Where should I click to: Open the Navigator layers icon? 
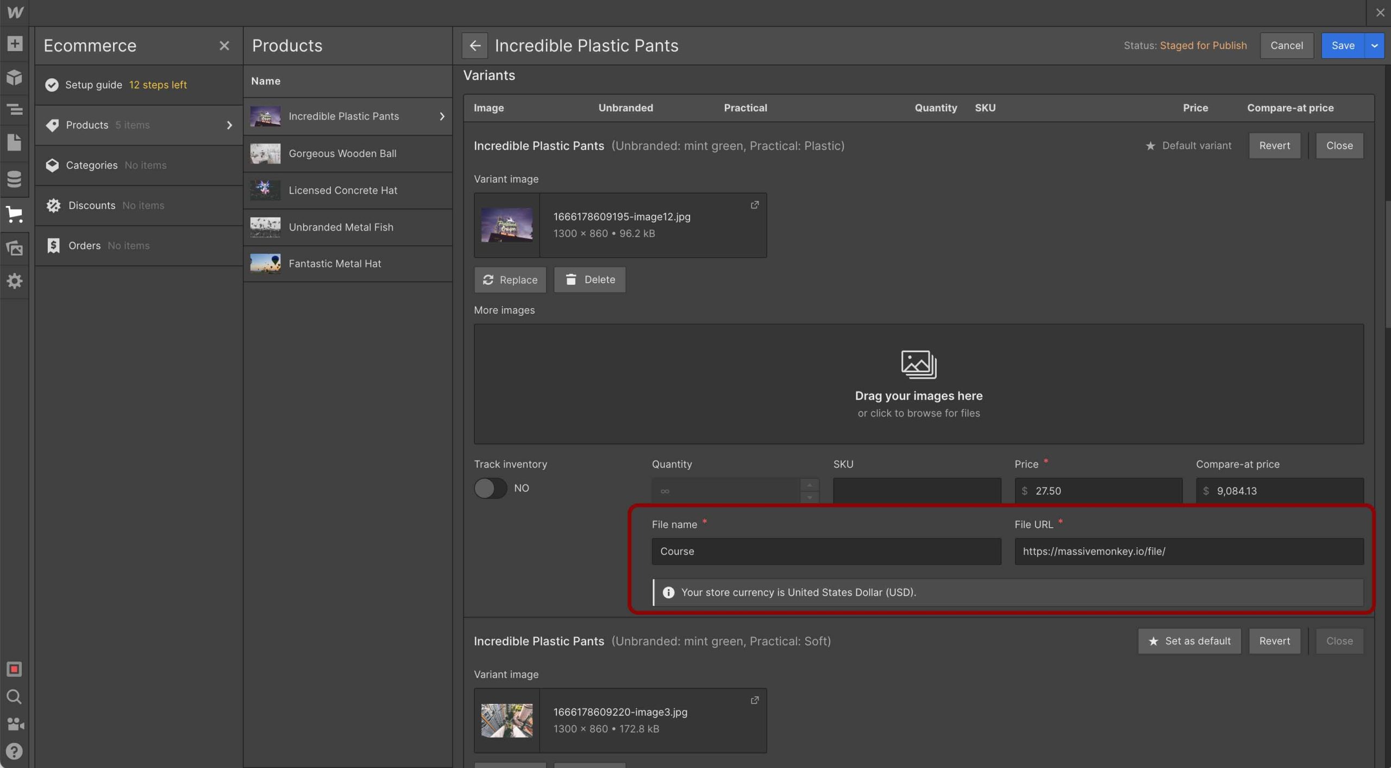click(x=15, y=109)
